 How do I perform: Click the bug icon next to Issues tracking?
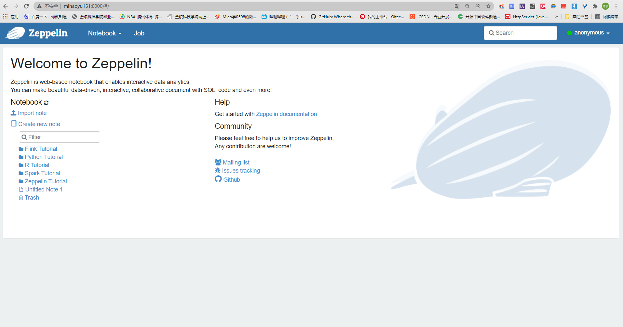pyautogui.click(x=218, y=170)
